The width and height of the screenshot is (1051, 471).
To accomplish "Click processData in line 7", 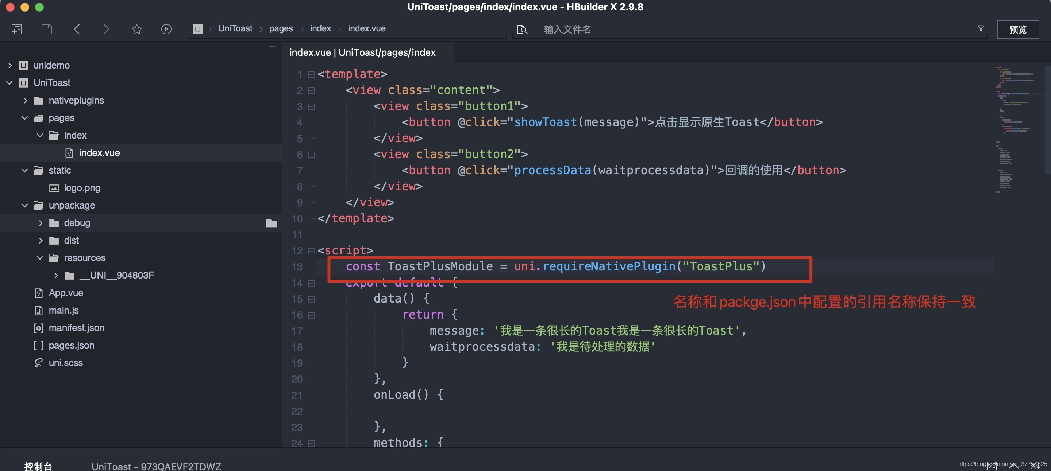I will (x=552, y=170).
